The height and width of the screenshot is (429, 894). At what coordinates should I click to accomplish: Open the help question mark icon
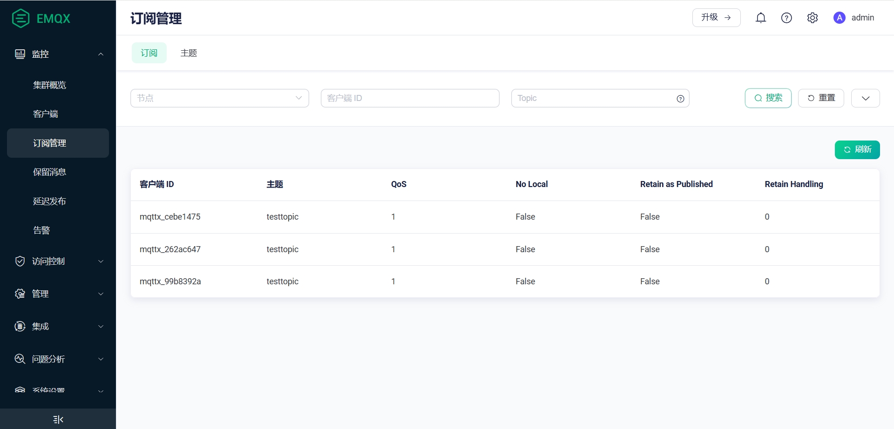pyautogui.click(x=786, y=18)
